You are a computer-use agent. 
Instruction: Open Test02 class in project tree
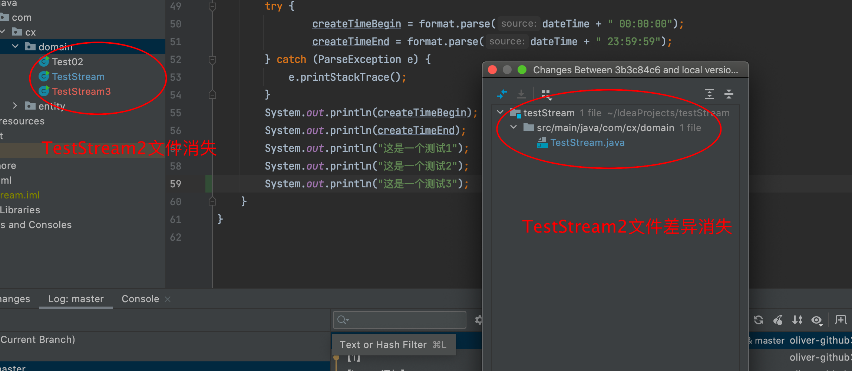coord(67,62)
